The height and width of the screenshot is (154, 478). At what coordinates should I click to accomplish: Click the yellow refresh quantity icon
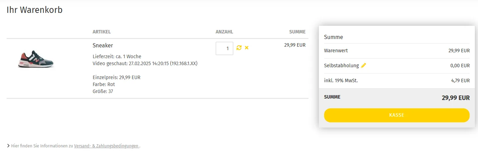click(239, 48)
